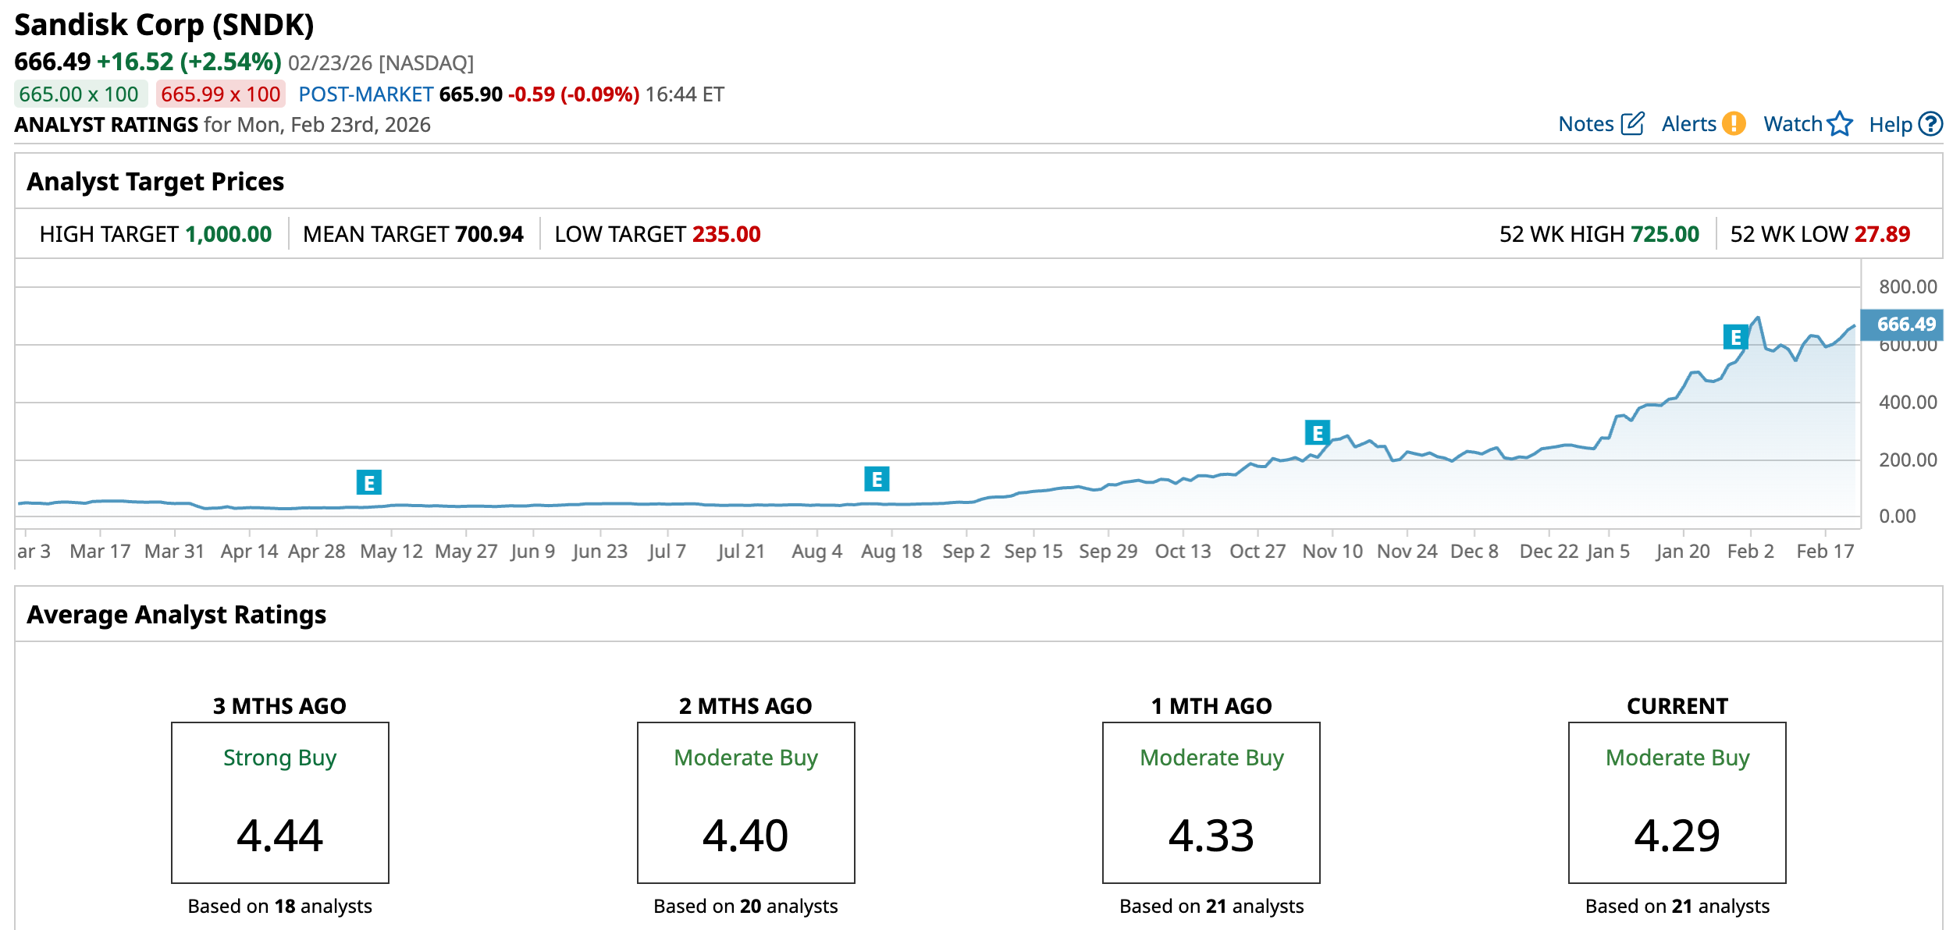
Task: Click the earnings E marker near Nov 10
Action: pyautogui.click(x=1317, y=432)
